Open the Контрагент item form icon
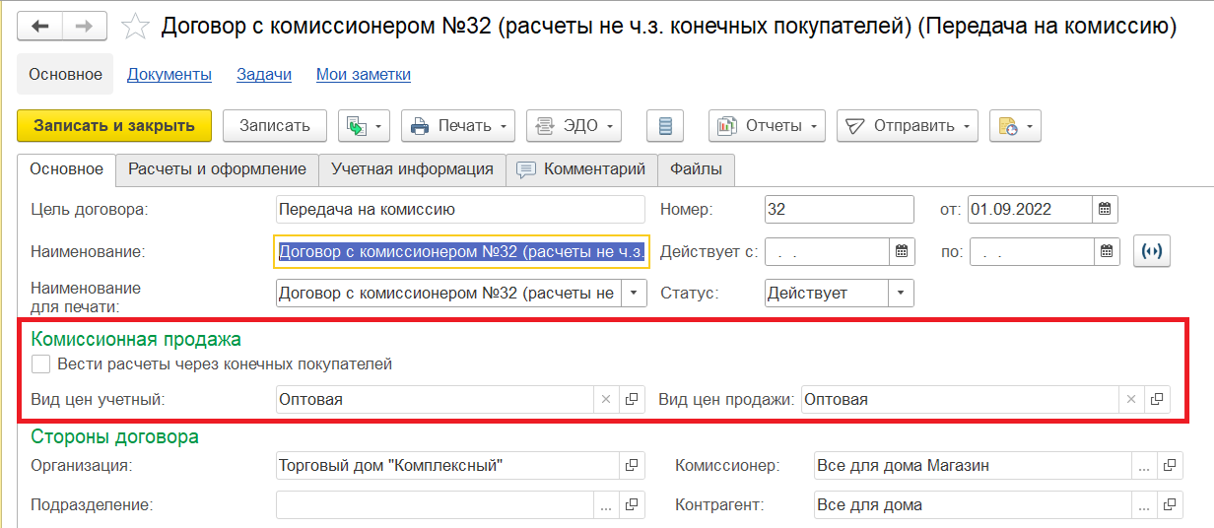Image resolution: width=1214 pixels, height=528 pixels. click(1169, 505)
